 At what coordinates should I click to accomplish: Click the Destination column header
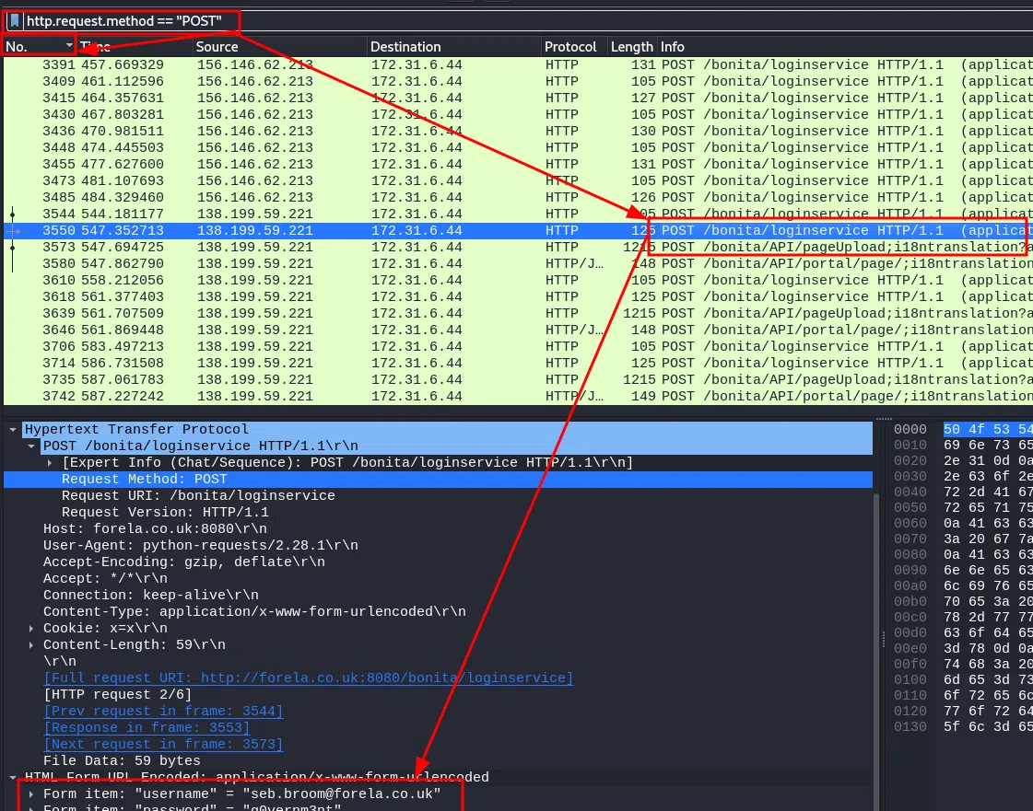pos(405,47)
